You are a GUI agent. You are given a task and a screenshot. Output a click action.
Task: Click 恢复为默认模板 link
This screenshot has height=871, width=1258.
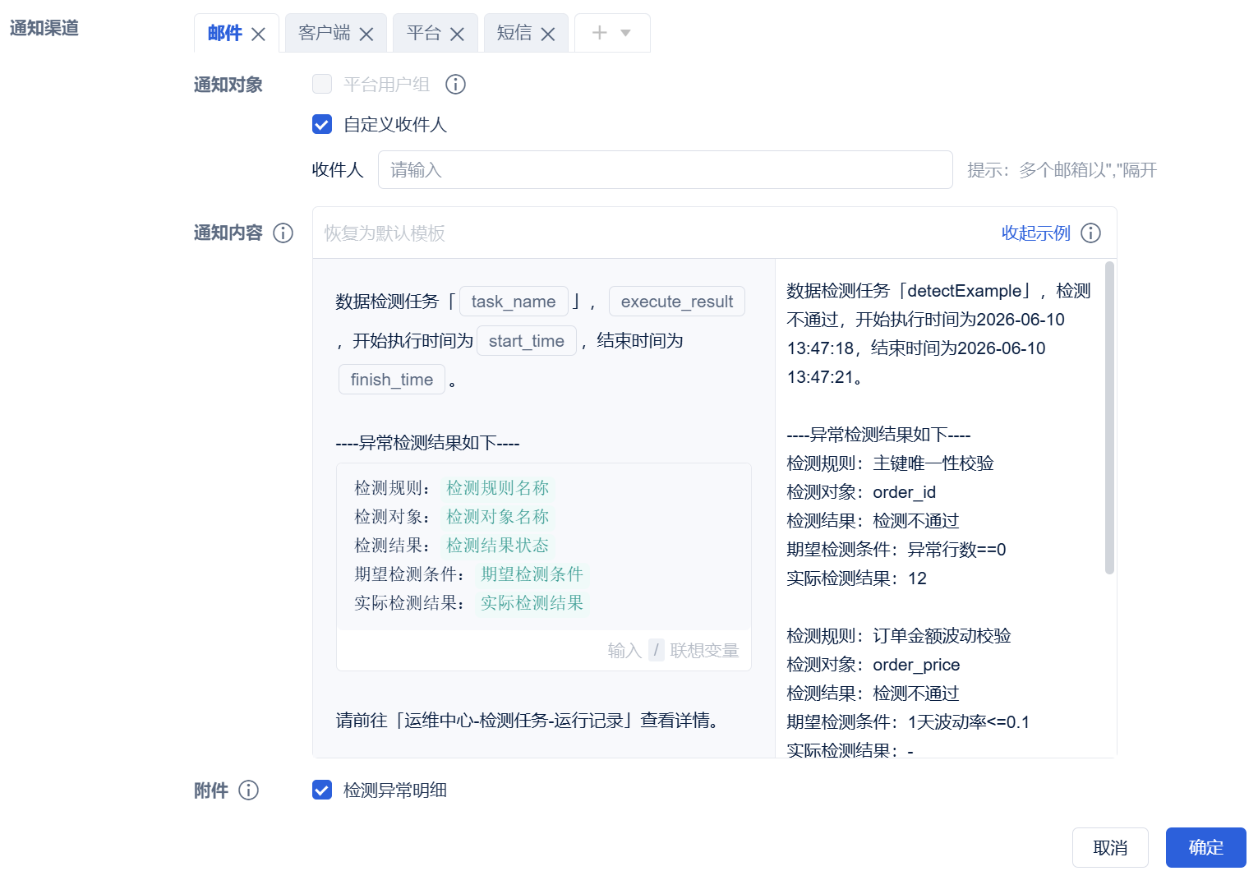tap(385, 233)
